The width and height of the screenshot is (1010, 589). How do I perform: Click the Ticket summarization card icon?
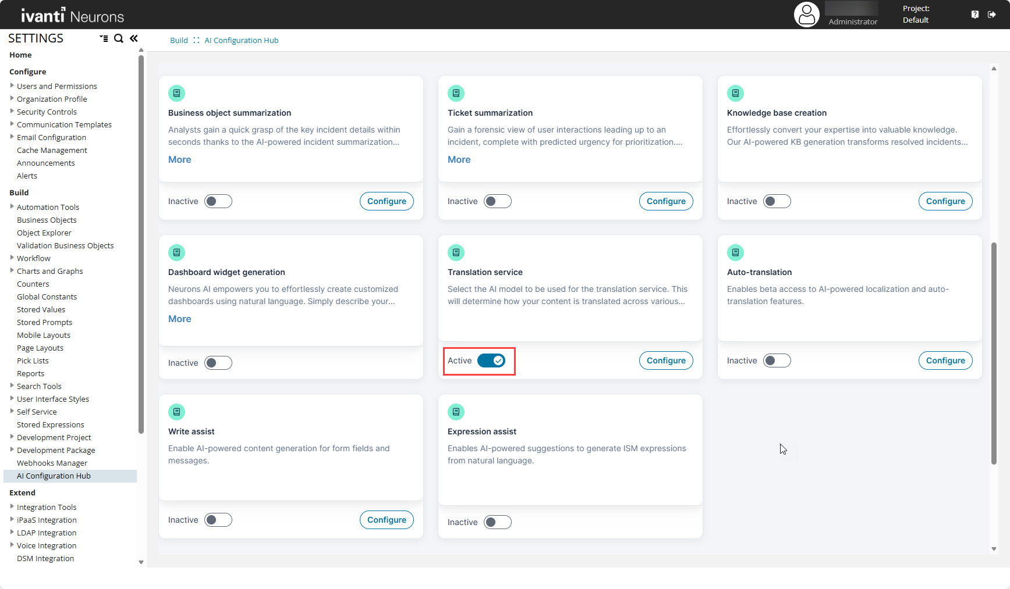coord(456,93)
